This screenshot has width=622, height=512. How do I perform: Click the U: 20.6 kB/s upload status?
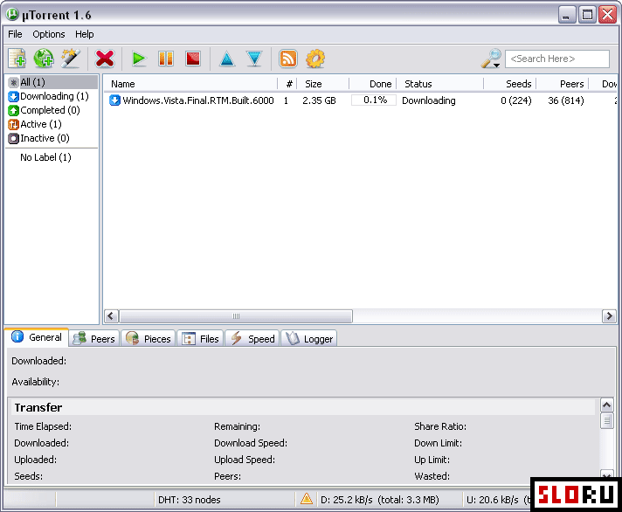tap(498, 500)
